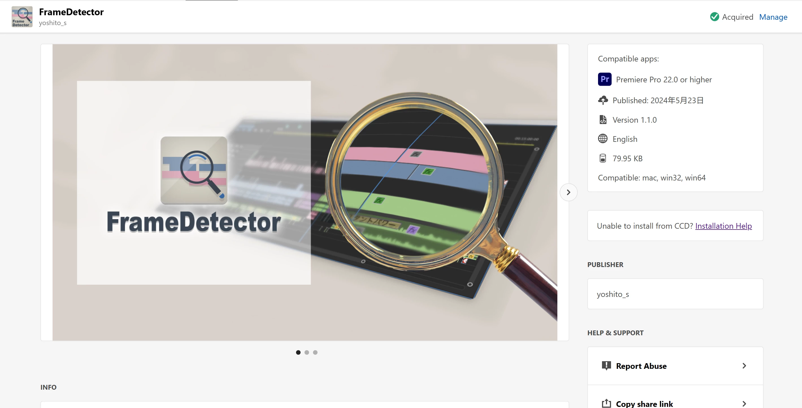Advance carousel with the next arrow button

568,192
